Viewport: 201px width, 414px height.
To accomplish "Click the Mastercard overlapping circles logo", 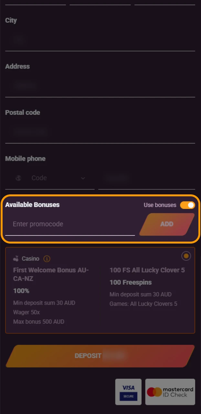I will pyautogui.click(x=154, y=392).
